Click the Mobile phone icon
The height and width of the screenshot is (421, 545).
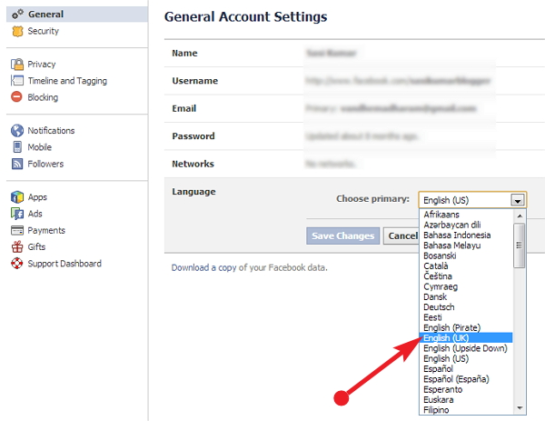(x=17, y=146)
